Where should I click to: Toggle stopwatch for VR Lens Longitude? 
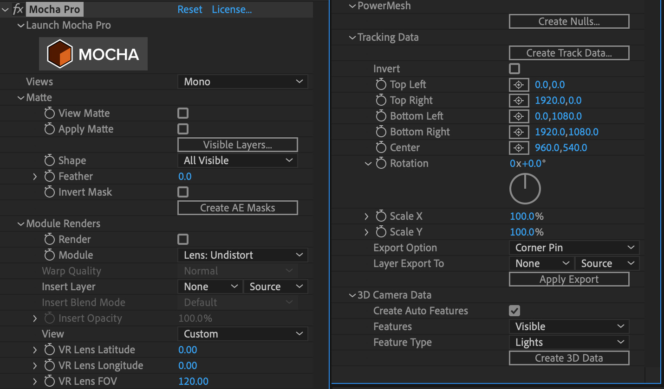pyautogui.click(x=50, y=365)
